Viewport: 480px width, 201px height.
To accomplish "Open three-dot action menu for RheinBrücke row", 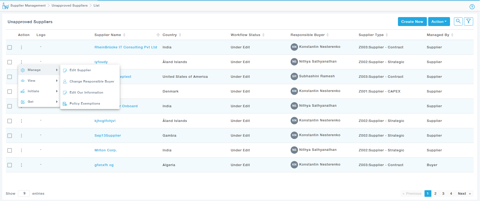I will pyautogui.click(x=22, y=47).
